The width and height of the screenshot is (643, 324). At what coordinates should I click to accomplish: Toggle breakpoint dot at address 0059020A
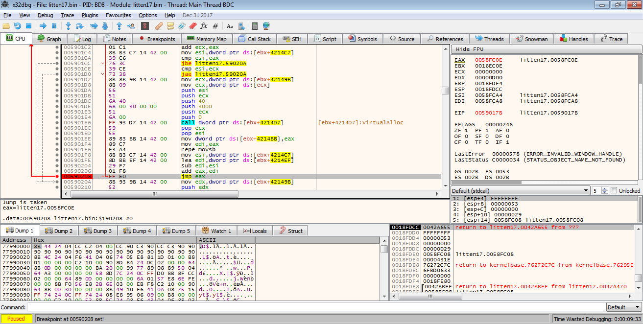[x=57, y=182]
